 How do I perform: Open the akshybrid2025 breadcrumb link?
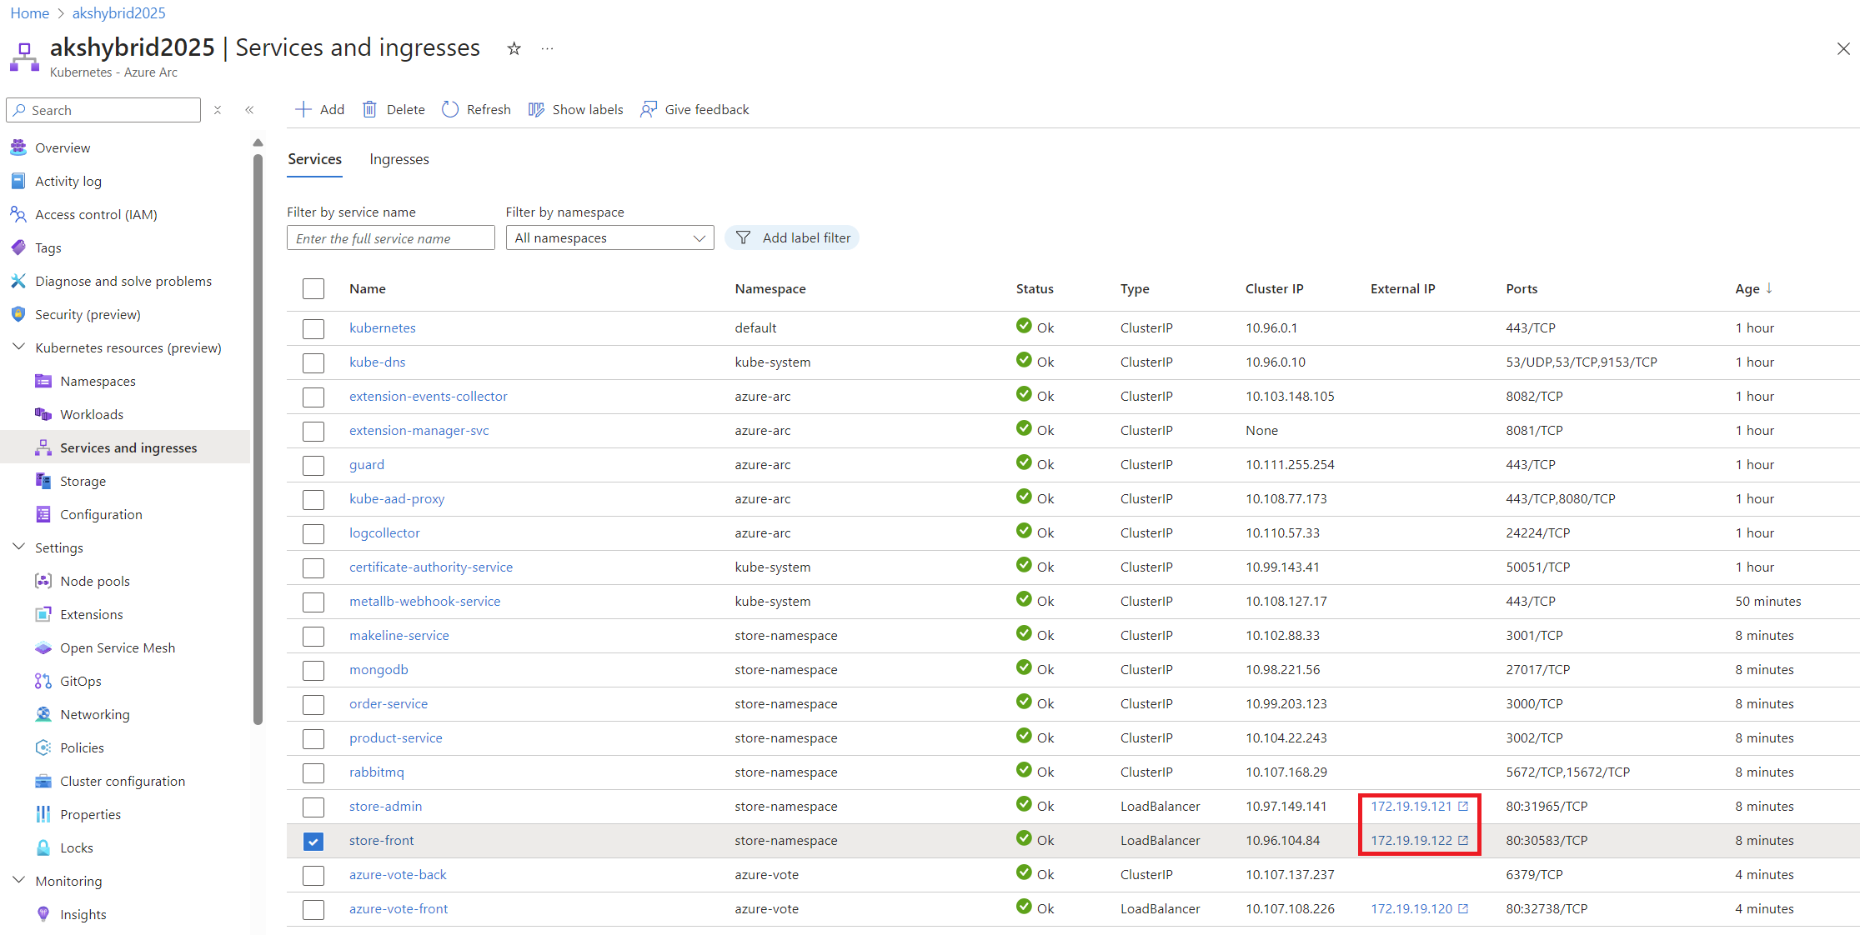coord(118,12)
